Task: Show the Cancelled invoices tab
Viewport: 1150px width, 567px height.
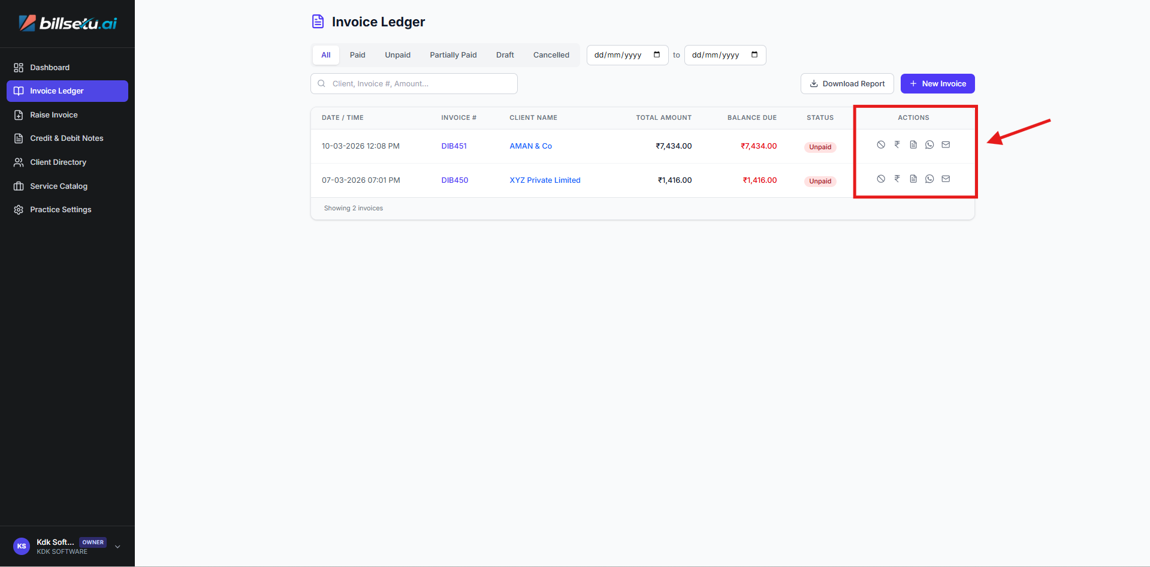Action: (551, 55)
